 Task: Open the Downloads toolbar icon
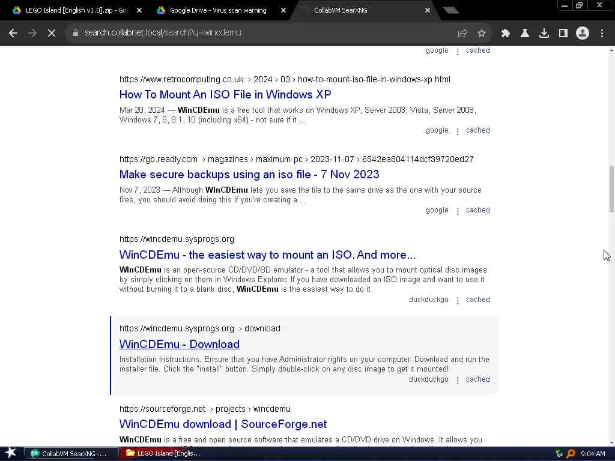544,33
